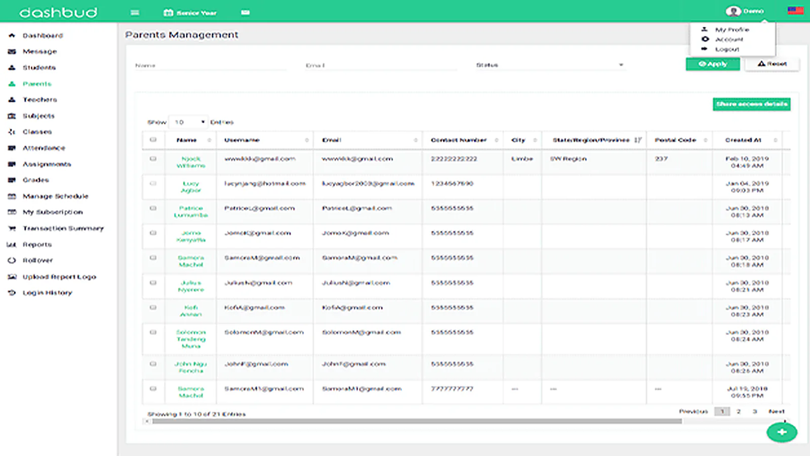Screen dimensions: 810x456
Task: Go to page 3 of entries
Action: point(755,411)
